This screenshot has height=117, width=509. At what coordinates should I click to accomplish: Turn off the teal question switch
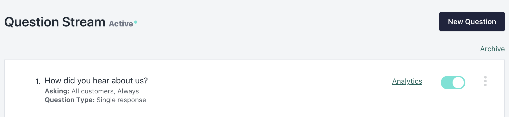click(453, 83)
